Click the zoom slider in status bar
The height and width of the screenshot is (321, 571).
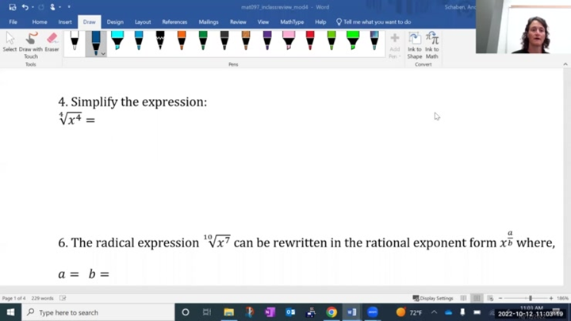[x=530, y=298]
